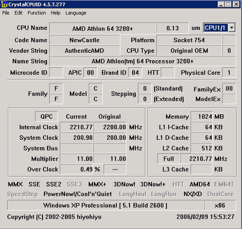Click the grayed EM64T feature label

(224, 184)
